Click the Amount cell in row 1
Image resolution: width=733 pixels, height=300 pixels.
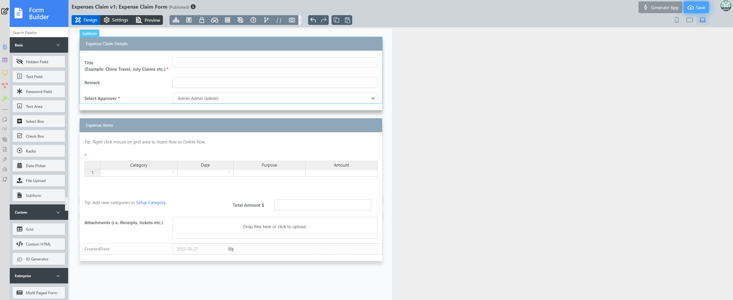(341, 173)
